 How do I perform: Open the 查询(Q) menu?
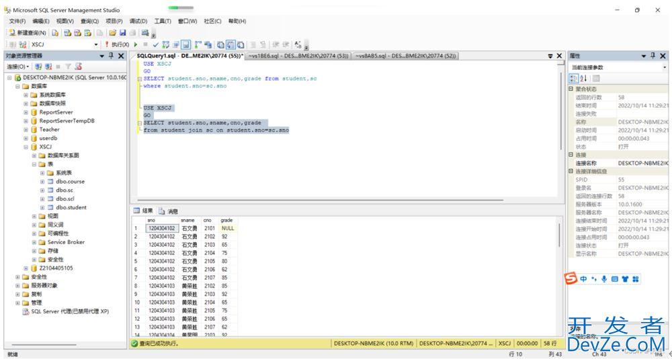[89, 21]
